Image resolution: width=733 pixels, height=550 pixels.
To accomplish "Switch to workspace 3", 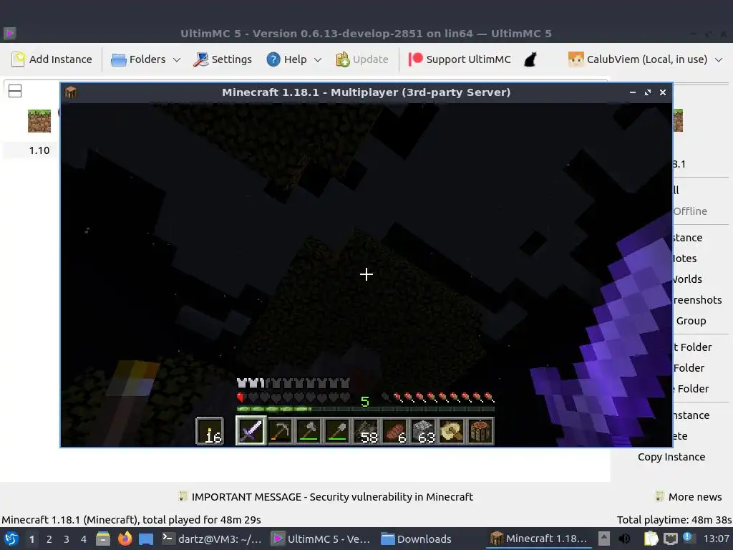I will pyautogui.click(x=67, y=539).
